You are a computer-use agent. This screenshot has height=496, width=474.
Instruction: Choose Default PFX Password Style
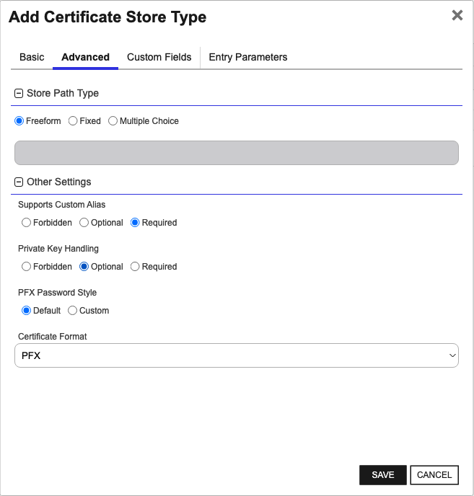click(x=26, y=311)
